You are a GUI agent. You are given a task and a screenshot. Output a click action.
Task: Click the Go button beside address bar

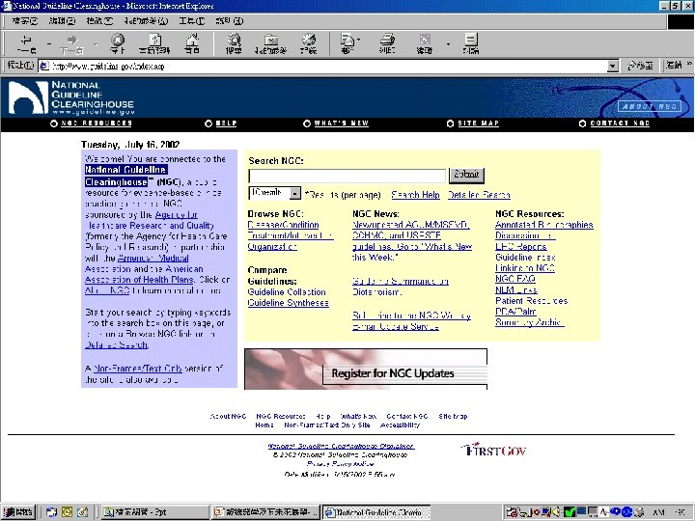point(641,66)
